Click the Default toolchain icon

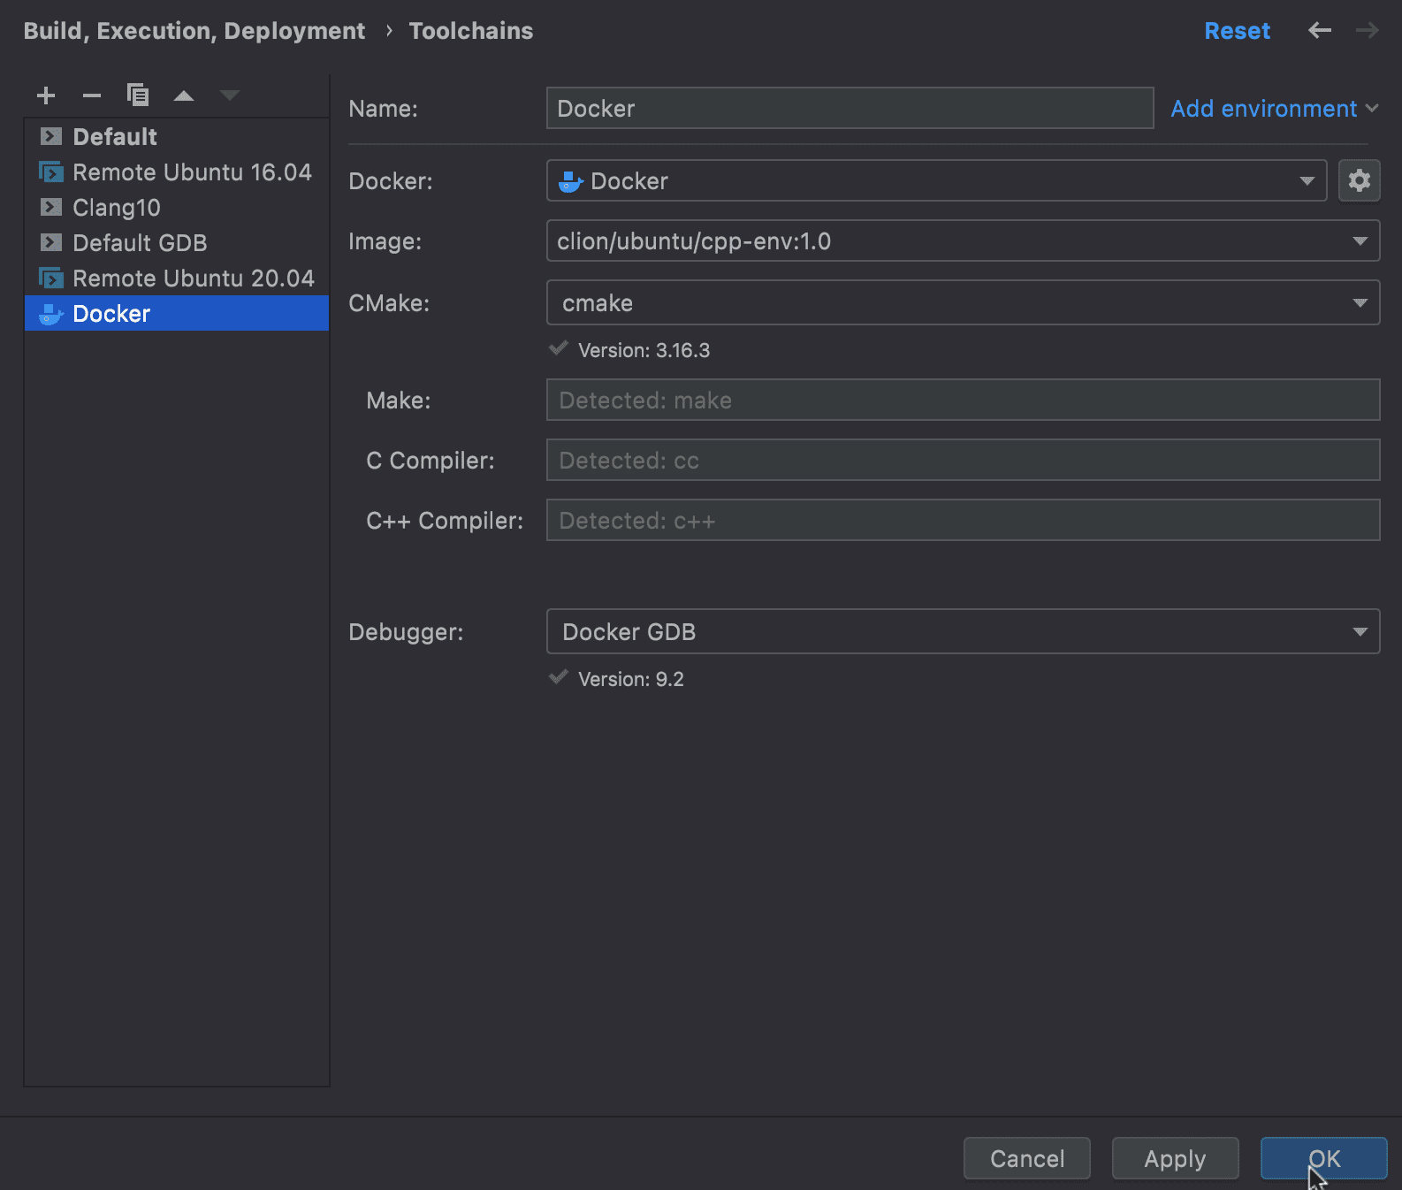click(51, 137)
